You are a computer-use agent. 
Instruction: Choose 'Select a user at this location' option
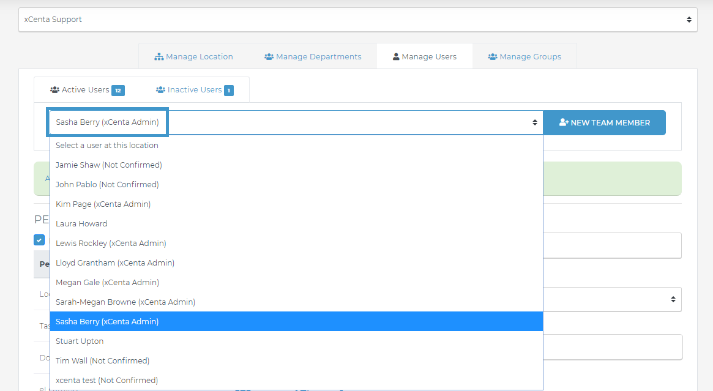click(x=296, y=146)
